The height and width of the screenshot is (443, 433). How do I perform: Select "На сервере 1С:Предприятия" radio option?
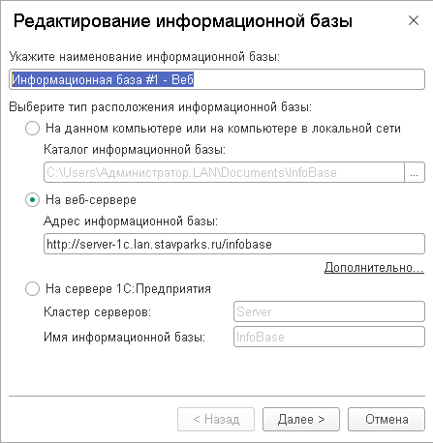point(32,289)
